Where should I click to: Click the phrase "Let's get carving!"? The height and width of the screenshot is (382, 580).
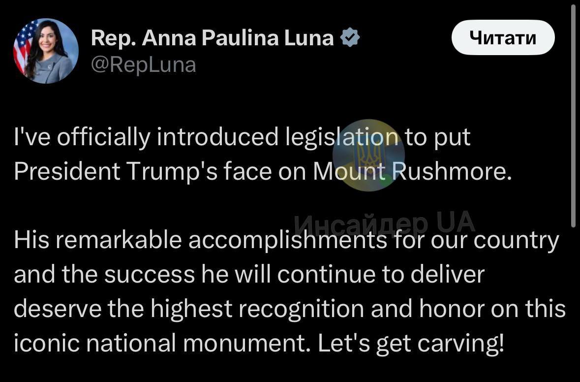pyautogui.click(x=411, y=344)
